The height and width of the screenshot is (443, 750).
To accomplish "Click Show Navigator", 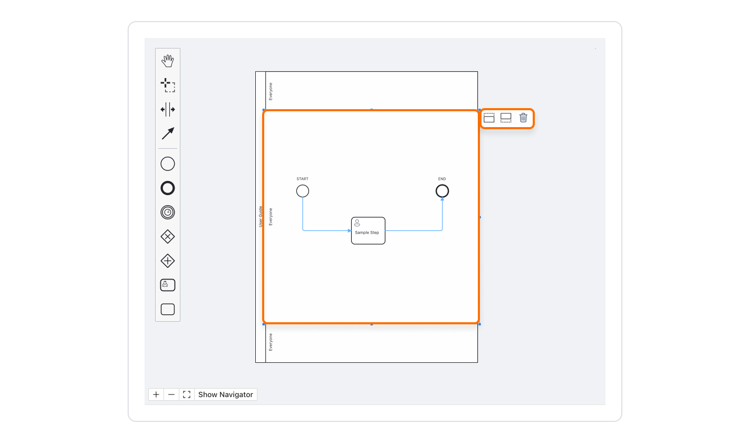I will tap(226, 394).
